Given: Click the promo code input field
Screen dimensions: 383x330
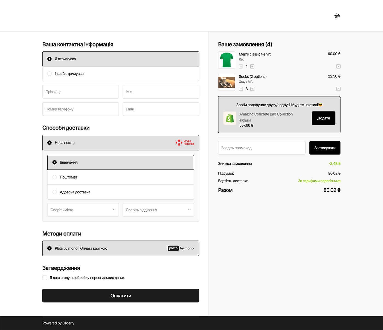Looking at the screenshot, I should coord(262,148).
